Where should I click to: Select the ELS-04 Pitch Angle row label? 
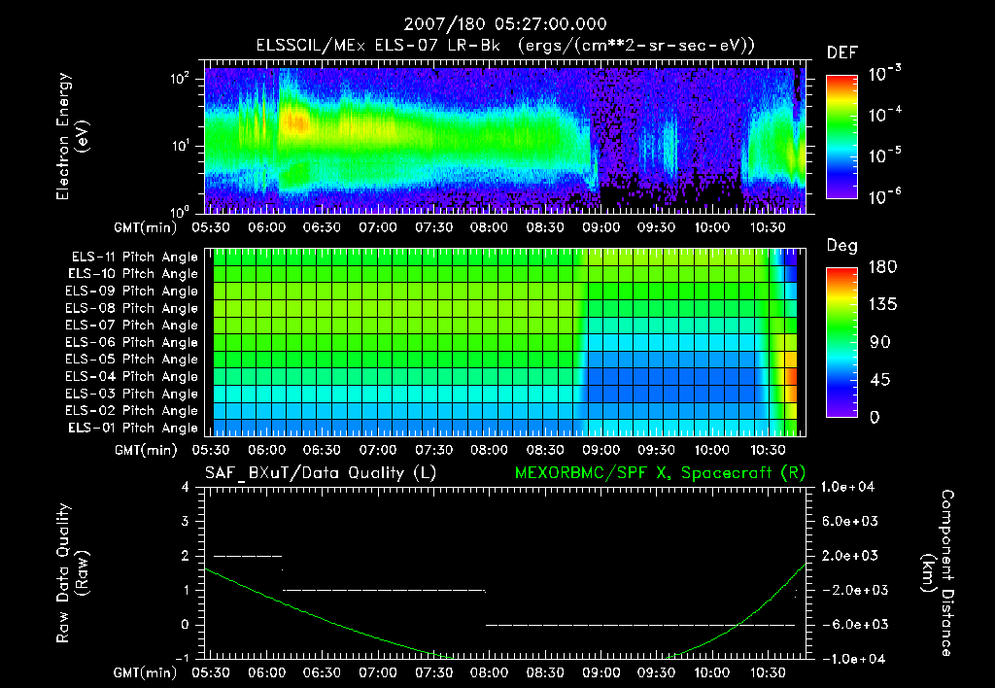[132, 376]
